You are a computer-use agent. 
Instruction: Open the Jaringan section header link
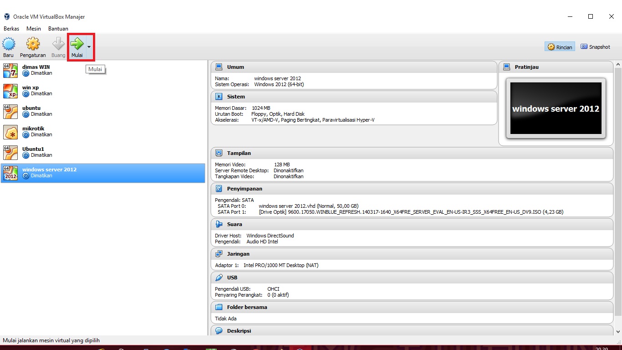[238, 254]
